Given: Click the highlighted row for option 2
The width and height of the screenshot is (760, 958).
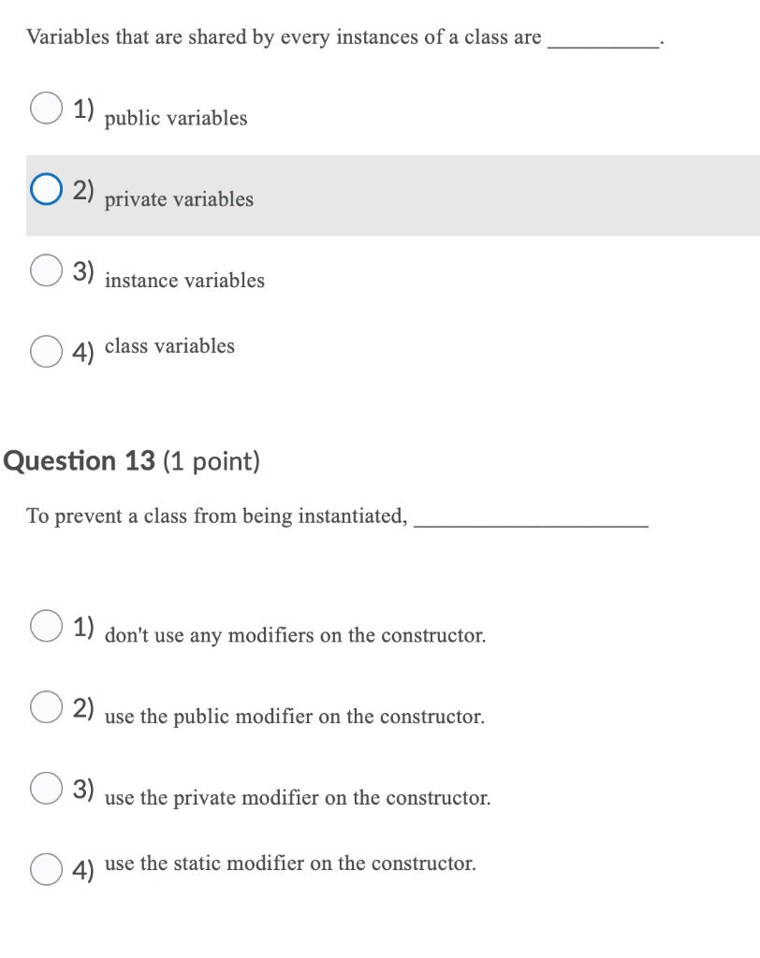Looking at the screenshot, I should (x=392, y=196).
